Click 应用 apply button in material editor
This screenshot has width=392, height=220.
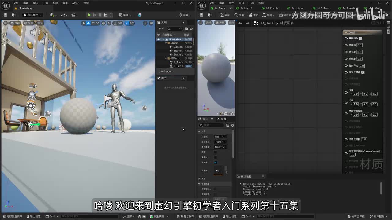[x=225, y=15]
